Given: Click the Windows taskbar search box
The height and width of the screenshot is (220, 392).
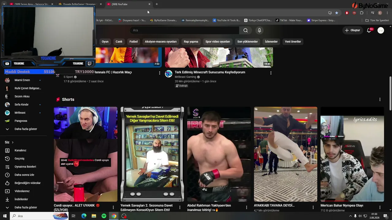Looking at the screenshot, I should point(39,216).
